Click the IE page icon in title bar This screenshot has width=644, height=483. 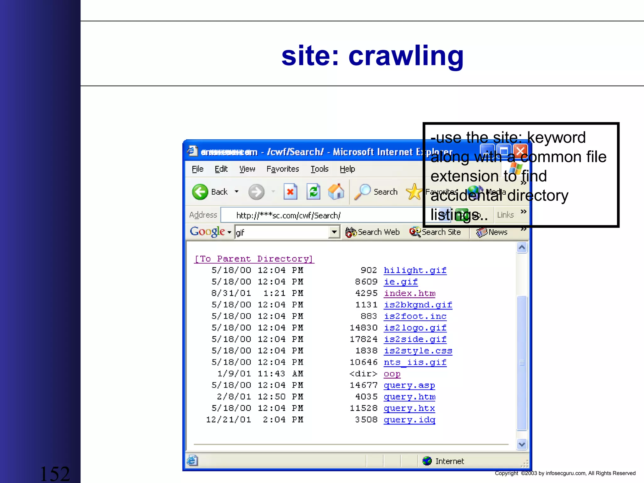coord(192,151)
